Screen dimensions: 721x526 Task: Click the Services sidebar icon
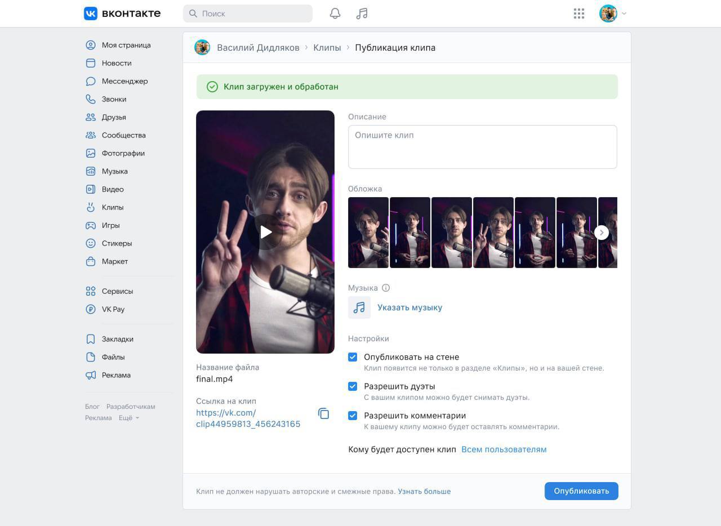(91, 291)
